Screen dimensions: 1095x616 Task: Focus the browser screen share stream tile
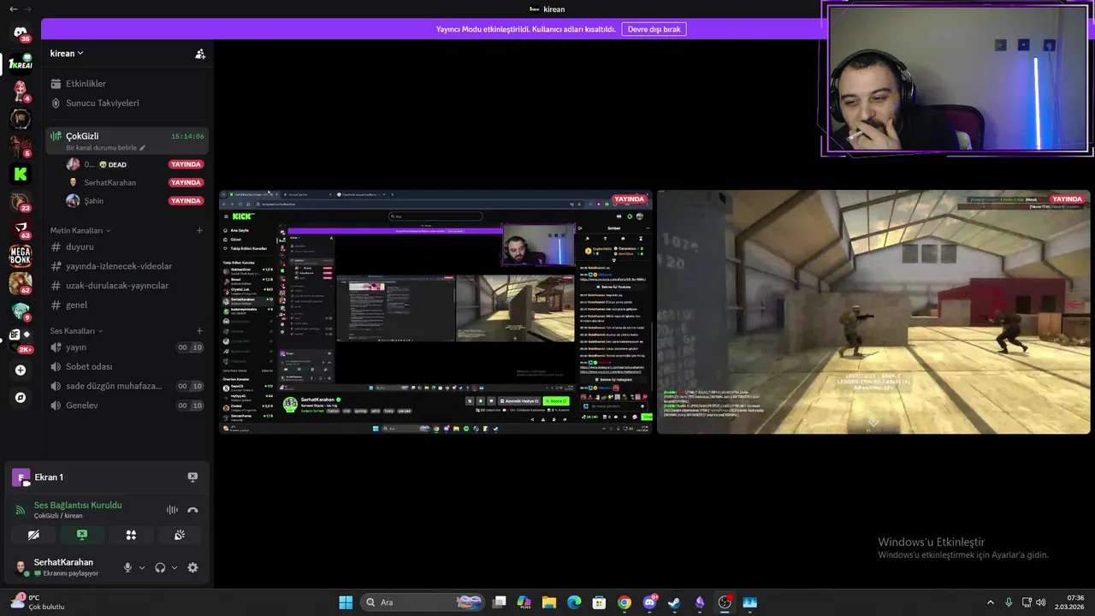point(435,312)
